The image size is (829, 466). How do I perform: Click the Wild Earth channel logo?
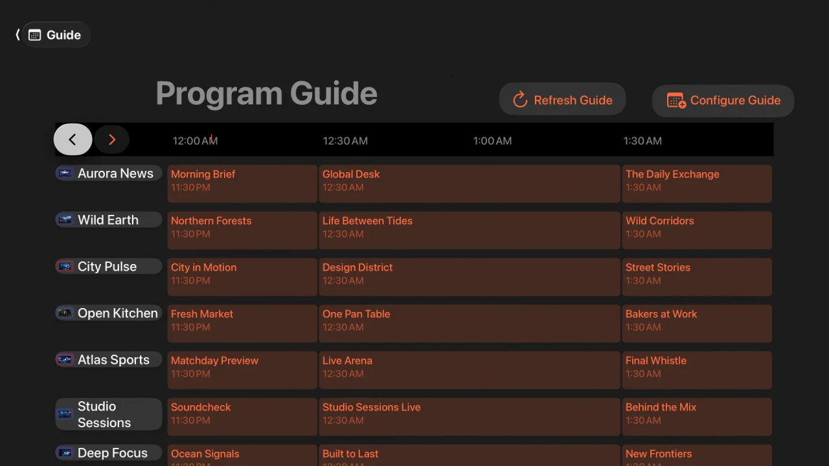pos(65,220)
